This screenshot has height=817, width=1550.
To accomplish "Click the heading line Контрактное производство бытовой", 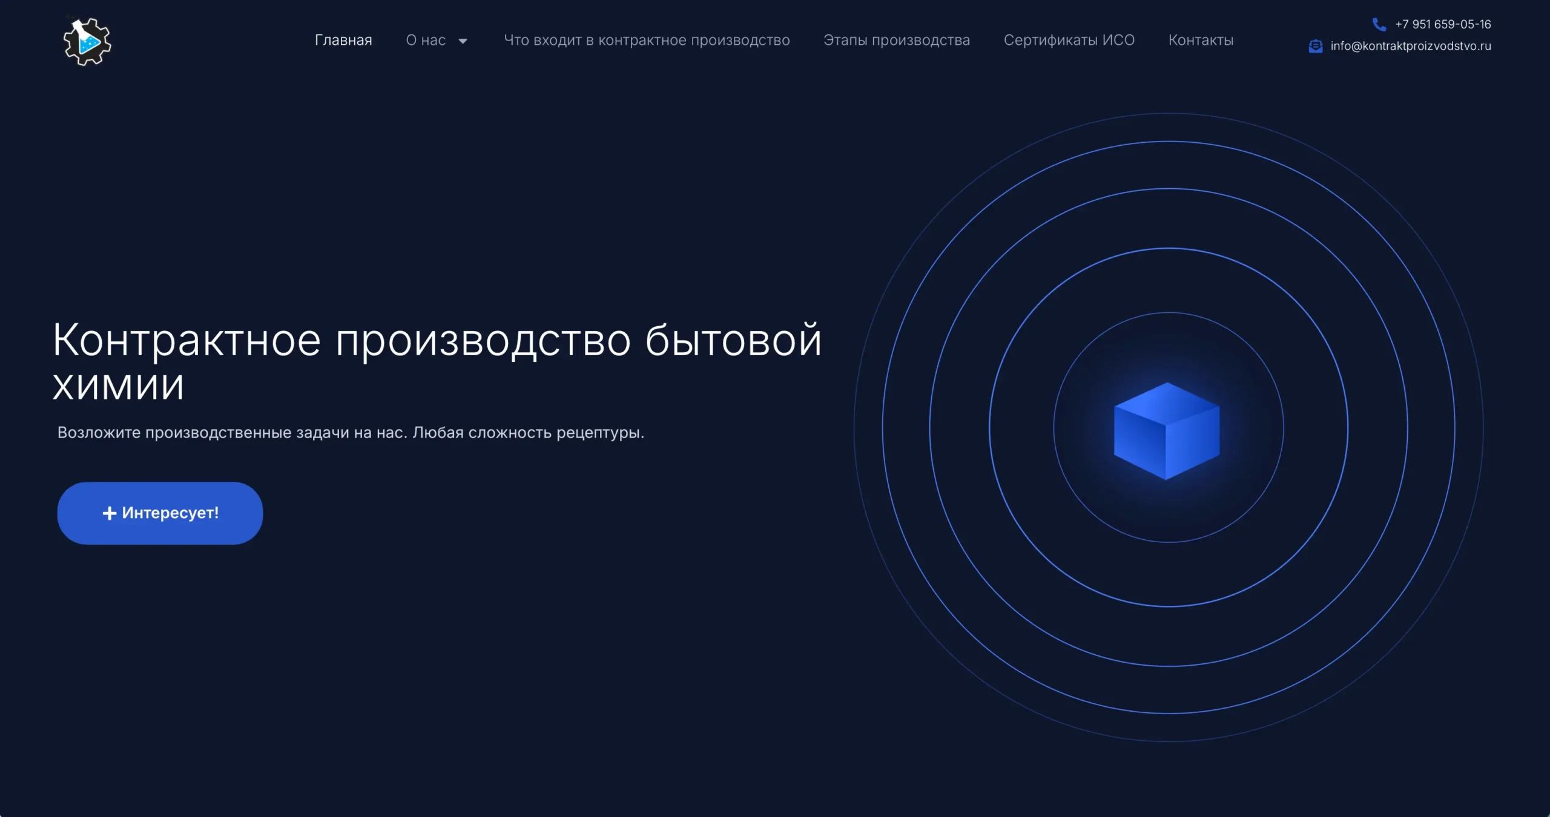I will [437, 340].
